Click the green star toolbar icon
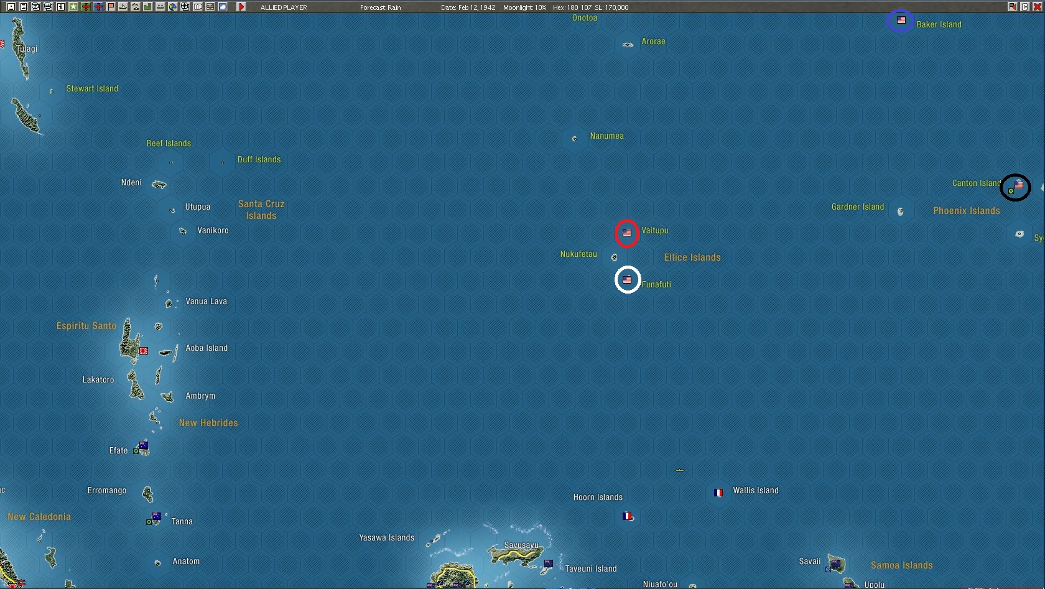 pos(73,7)
